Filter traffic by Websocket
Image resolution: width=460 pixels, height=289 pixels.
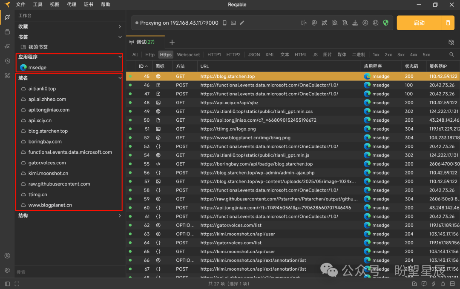tap(188, 54)
